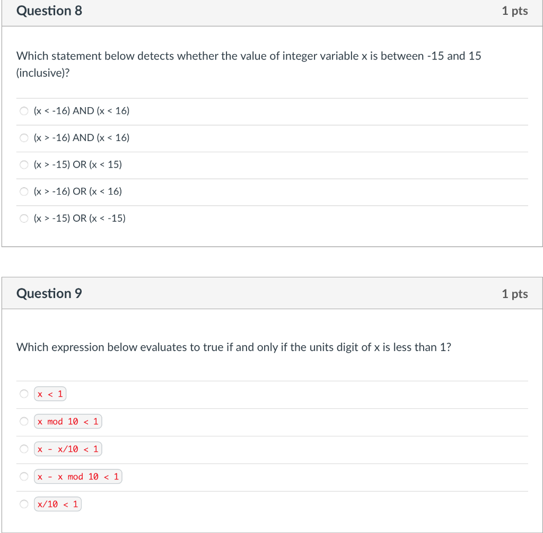Click the 1 pts label of Question 8
Viewport: 543px width, 533px height.
pos(515,11)
